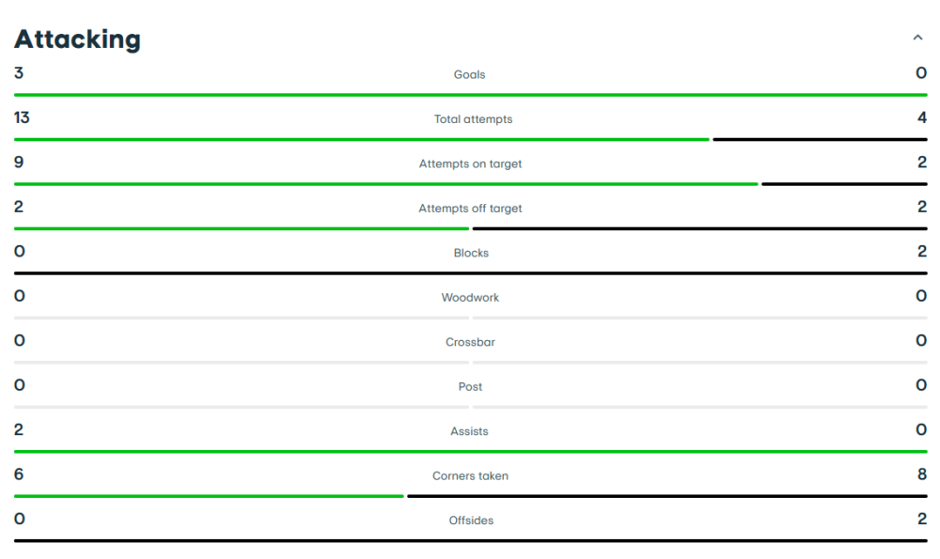Click the left team's 3 goals value

click(x=19, y=72)
